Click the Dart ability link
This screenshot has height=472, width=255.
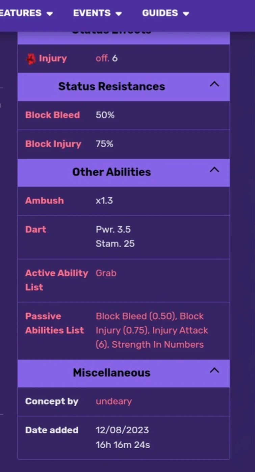(35, 229)
